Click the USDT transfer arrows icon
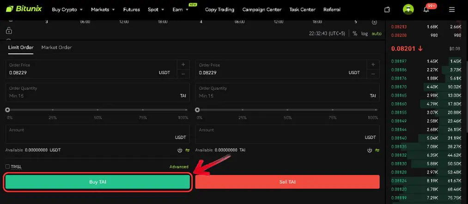This screenshot has width=468, height=204. point(188,150)
